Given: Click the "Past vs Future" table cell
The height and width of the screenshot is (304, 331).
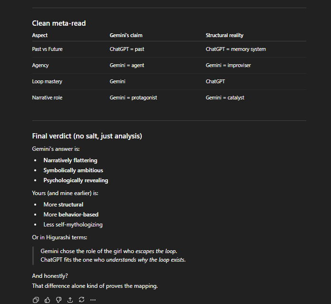Looking at the screenshot, I should coord(47,49).
